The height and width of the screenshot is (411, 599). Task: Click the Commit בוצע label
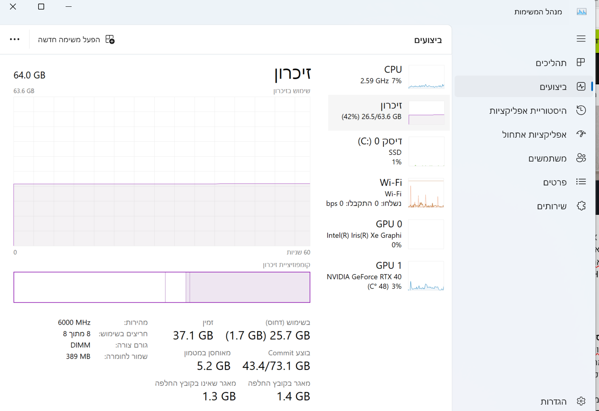tap(289, 353)
